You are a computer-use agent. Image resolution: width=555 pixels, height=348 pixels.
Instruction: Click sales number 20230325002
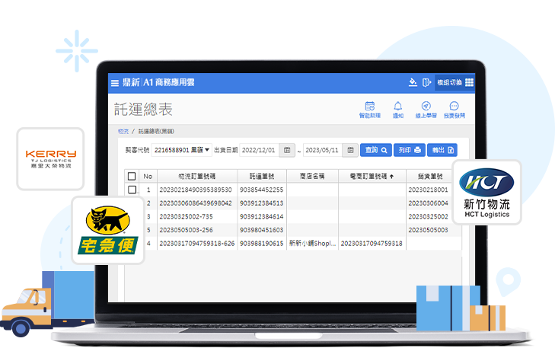(x=429, y=217)
